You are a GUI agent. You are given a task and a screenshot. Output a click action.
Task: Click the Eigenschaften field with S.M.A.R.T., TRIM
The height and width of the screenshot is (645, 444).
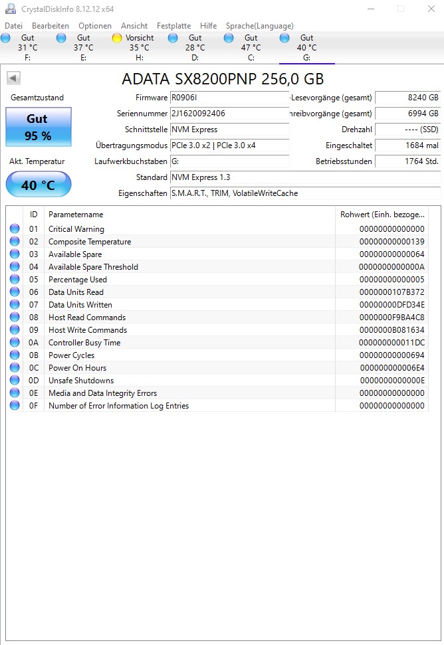(305, 193)
